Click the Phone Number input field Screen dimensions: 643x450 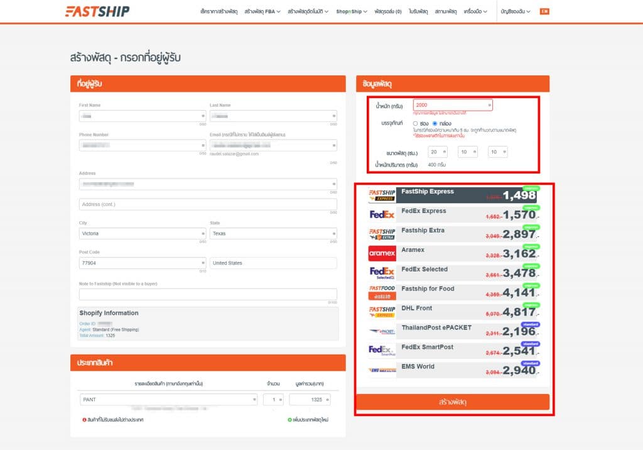pyautogui.click(x=143, y=145)
